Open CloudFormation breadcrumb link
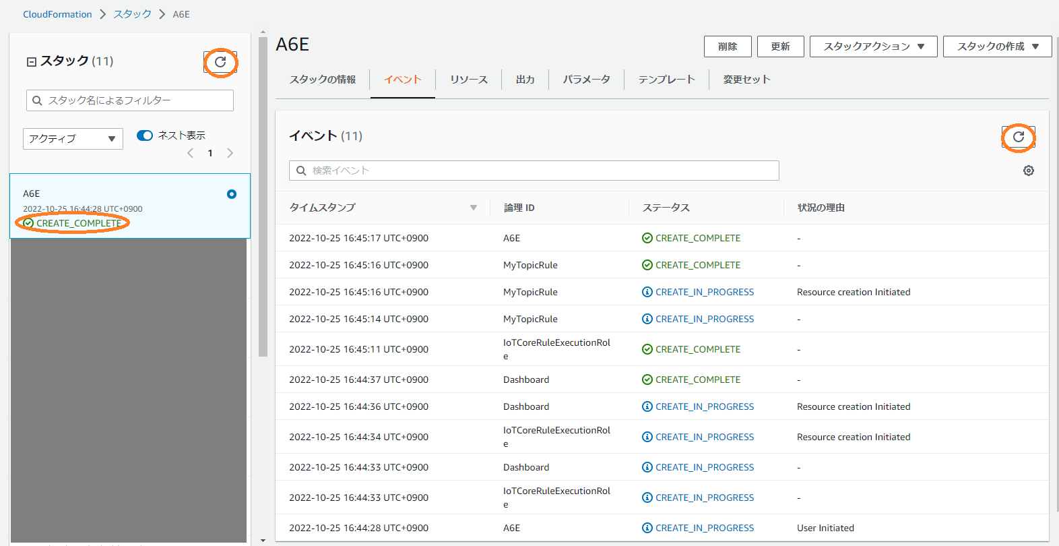This screenshot has width=1059, height=546. click(57, 14)
